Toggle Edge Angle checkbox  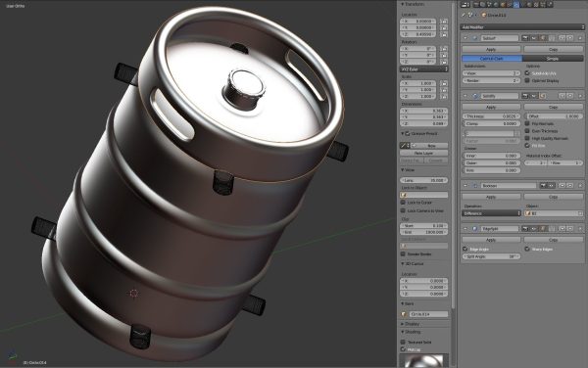pyautogui.click(x=465, y=249)
